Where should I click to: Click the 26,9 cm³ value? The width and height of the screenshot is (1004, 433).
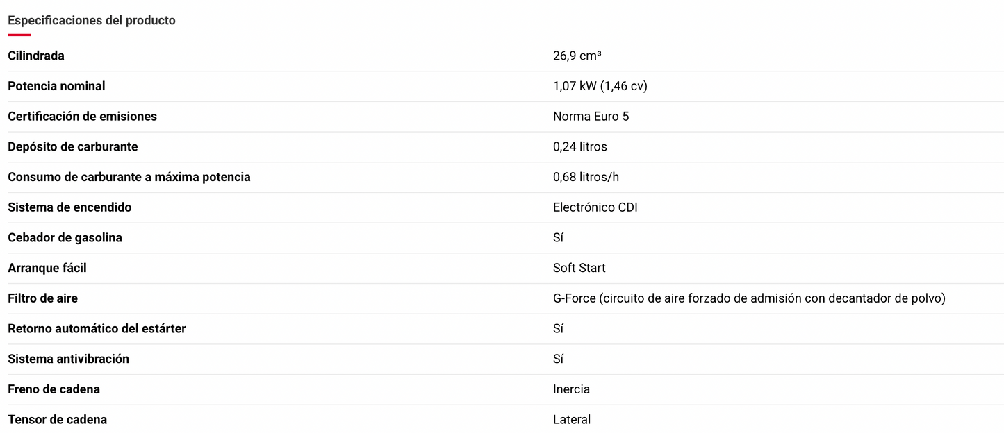tap(577, 56)
